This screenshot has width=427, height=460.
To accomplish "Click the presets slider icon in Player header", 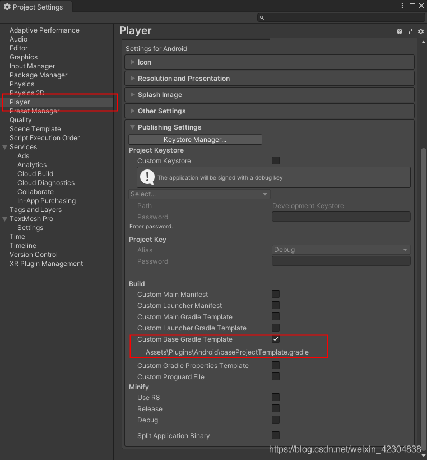I will [410, 31].
